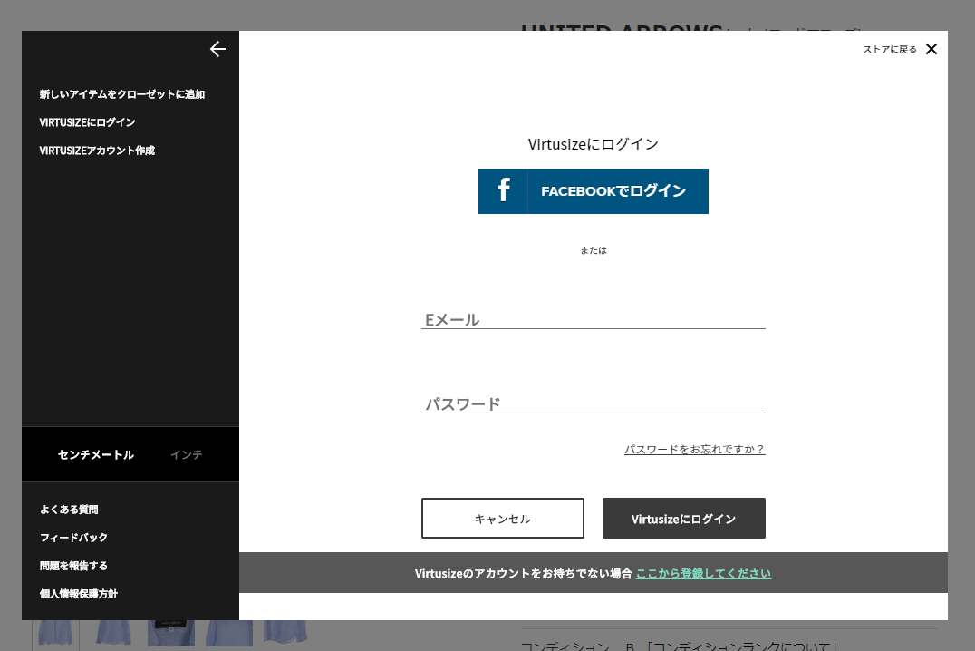Select 新しいアイテムをクローゼットに追加 in sidebar

tap(121, 94)
